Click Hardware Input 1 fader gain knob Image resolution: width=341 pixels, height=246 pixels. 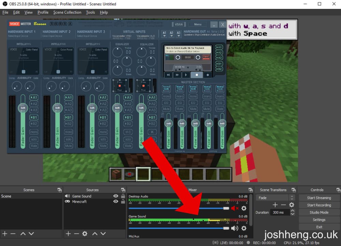[x=23, y=108]
